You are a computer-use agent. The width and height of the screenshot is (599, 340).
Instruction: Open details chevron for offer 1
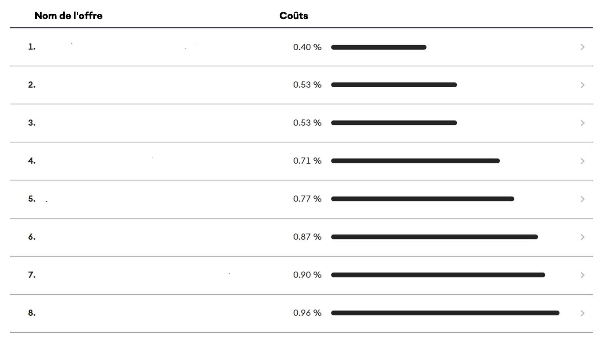pos(583,47)
